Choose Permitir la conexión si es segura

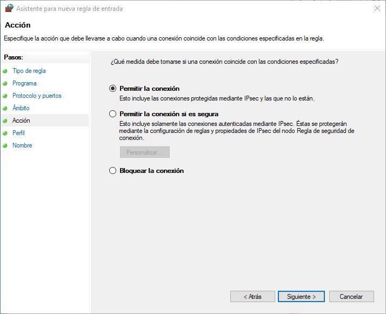(x=113, y=114)
